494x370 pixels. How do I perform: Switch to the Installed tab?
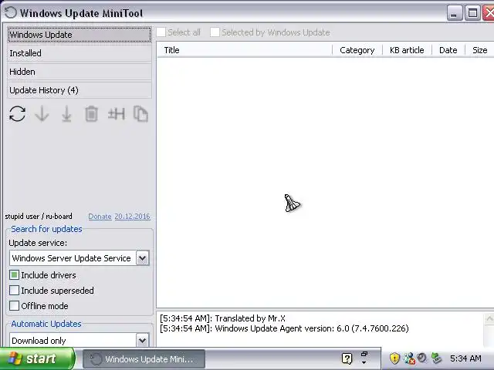tap(79, 53)
